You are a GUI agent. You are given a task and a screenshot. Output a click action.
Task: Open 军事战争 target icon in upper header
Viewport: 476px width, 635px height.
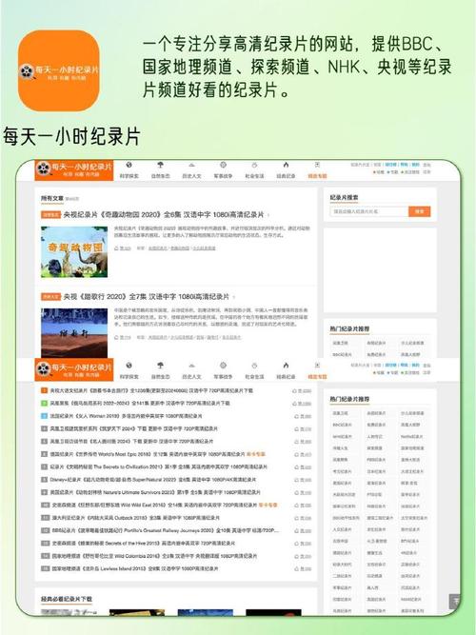tap(223, 165)
